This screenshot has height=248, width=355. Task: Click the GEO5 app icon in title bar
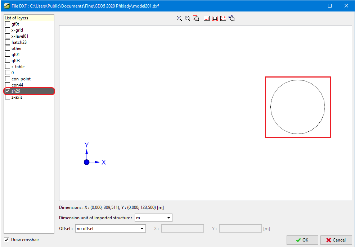tap(6, 6)
